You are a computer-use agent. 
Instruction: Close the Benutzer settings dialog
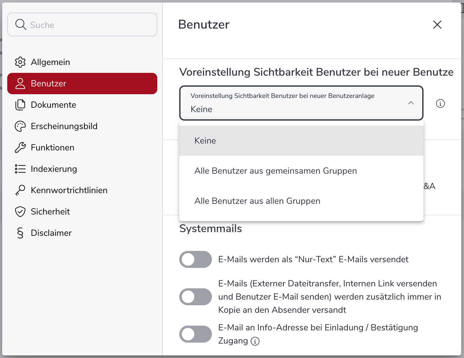click(437, 24)
